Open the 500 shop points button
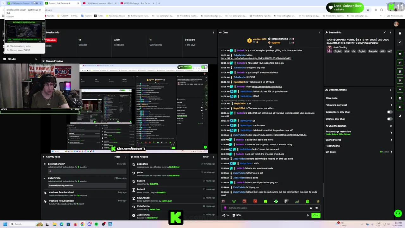This screenshot has width=405, height=228. coord(236,215)
